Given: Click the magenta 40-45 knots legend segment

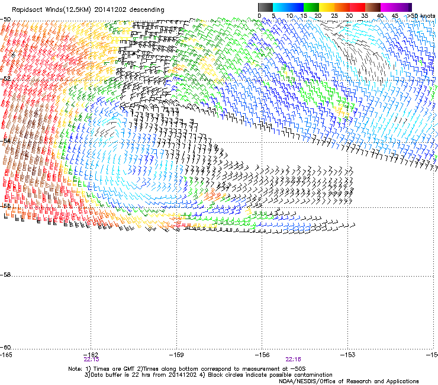Looking at the screenshot, I should 388,7.
